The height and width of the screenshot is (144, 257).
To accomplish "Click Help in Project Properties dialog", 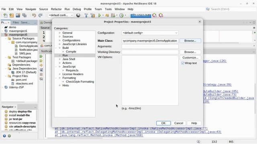I will pyautogui.click(x=194, y=123).
